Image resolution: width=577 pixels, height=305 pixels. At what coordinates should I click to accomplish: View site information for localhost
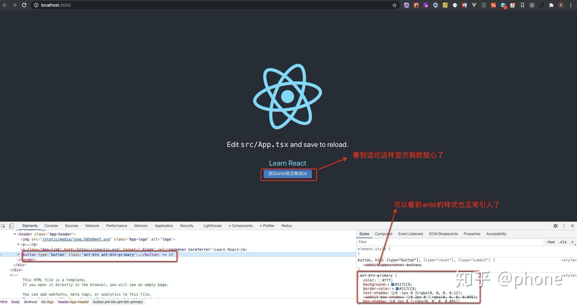point(36,5)
